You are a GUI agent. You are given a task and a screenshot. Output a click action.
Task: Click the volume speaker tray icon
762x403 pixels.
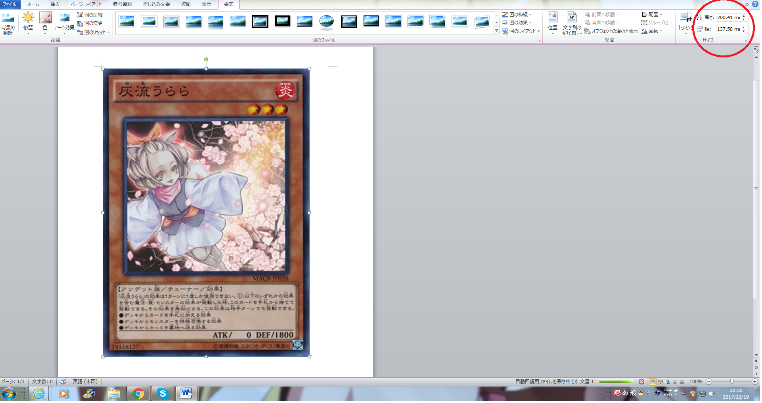[712, 393]
